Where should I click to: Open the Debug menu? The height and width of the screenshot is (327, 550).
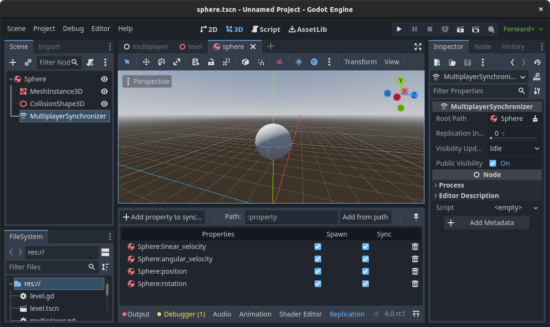(x=73, y=29)
